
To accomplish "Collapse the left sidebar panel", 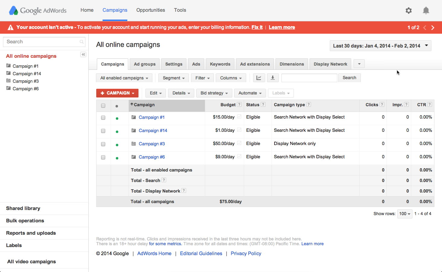I will (x=83, y=54).
